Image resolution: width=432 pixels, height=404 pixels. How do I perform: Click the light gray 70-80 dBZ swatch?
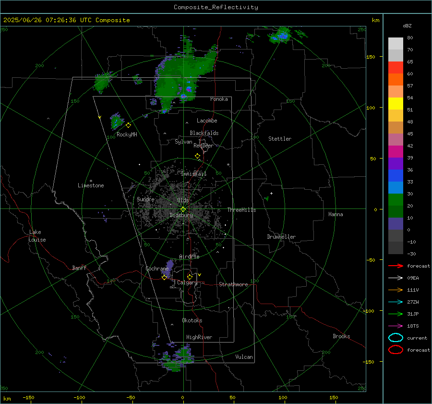(x=396, y=44)
